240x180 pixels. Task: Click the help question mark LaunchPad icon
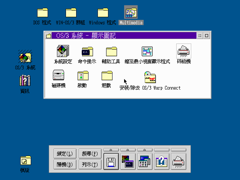tap(162, 162)
